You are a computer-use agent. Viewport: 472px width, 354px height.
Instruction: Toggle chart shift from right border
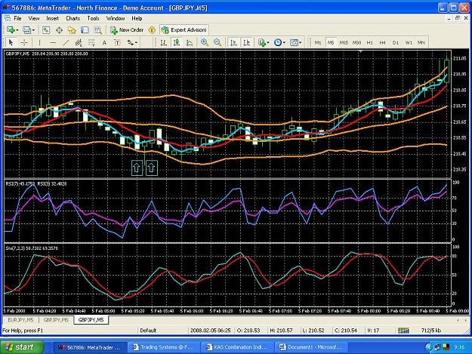click(246, 42)
